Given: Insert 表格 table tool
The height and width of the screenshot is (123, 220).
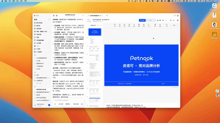Looking at the screenshot, I should click(x=139, y=25).
